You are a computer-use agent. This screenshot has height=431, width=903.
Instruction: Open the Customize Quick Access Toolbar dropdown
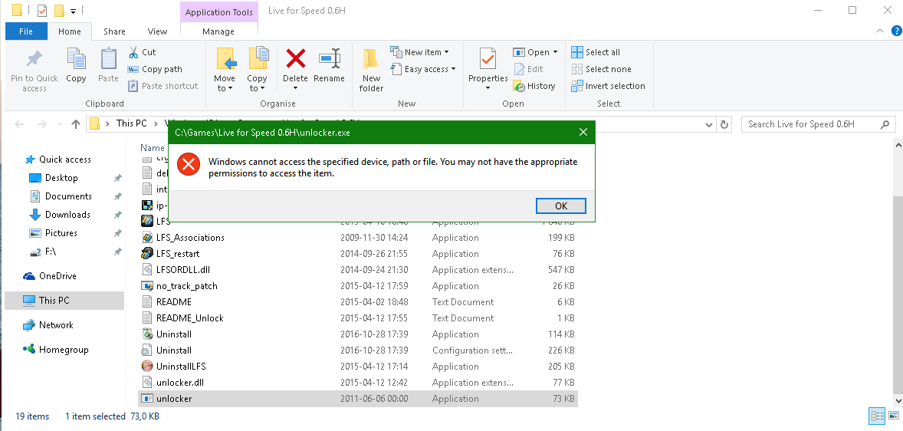click(x=73, y=11)
